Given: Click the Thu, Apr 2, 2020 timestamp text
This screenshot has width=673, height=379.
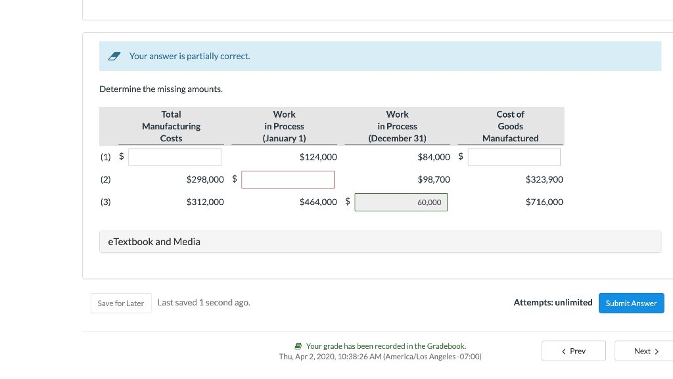Looking at the screenshot, I should tap(381, 357).
